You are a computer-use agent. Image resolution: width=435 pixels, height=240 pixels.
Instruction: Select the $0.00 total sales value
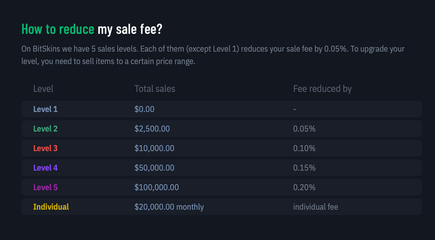pyautogui.click(x=144, y=109)
